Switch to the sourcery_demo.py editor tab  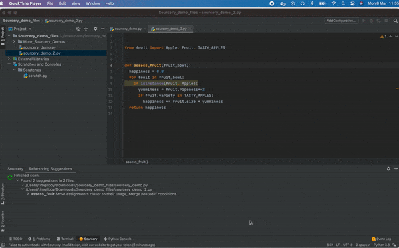(128, 29)
